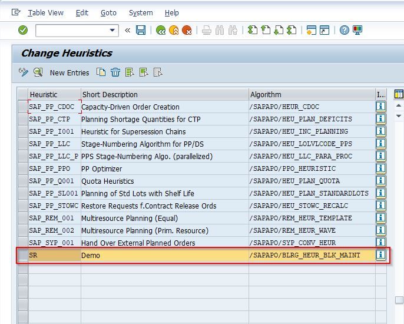Create new session window icon
The width and height of the screenshot is (404, 324).
(311, 30)
